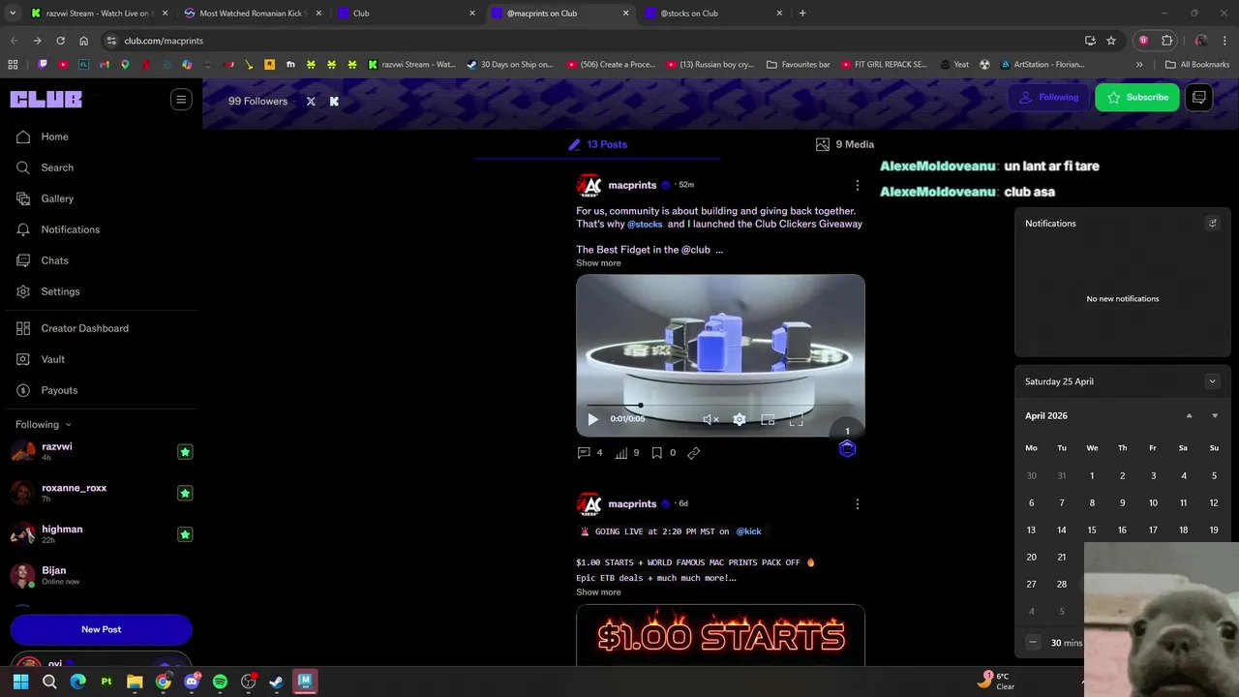Viewport: 1239px width, 697px height.
Task: Copy link to the first post
Action: (694, 453)
